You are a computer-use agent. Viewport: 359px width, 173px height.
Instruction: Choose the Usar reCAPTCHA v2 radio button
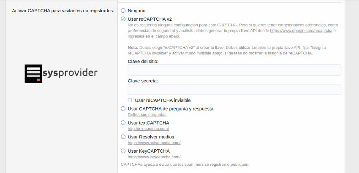[x=123, y=19]
